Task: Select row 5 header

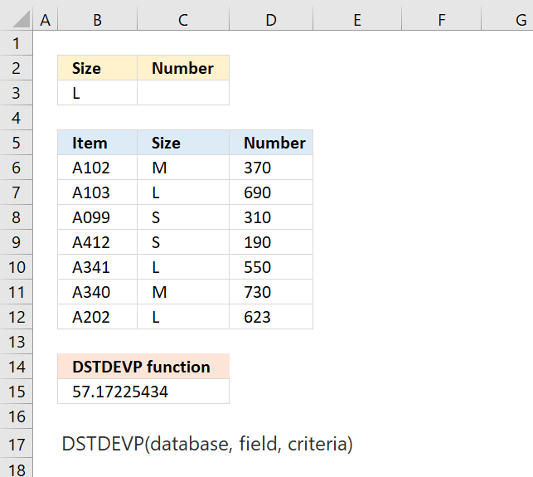Action: point(17,143)
